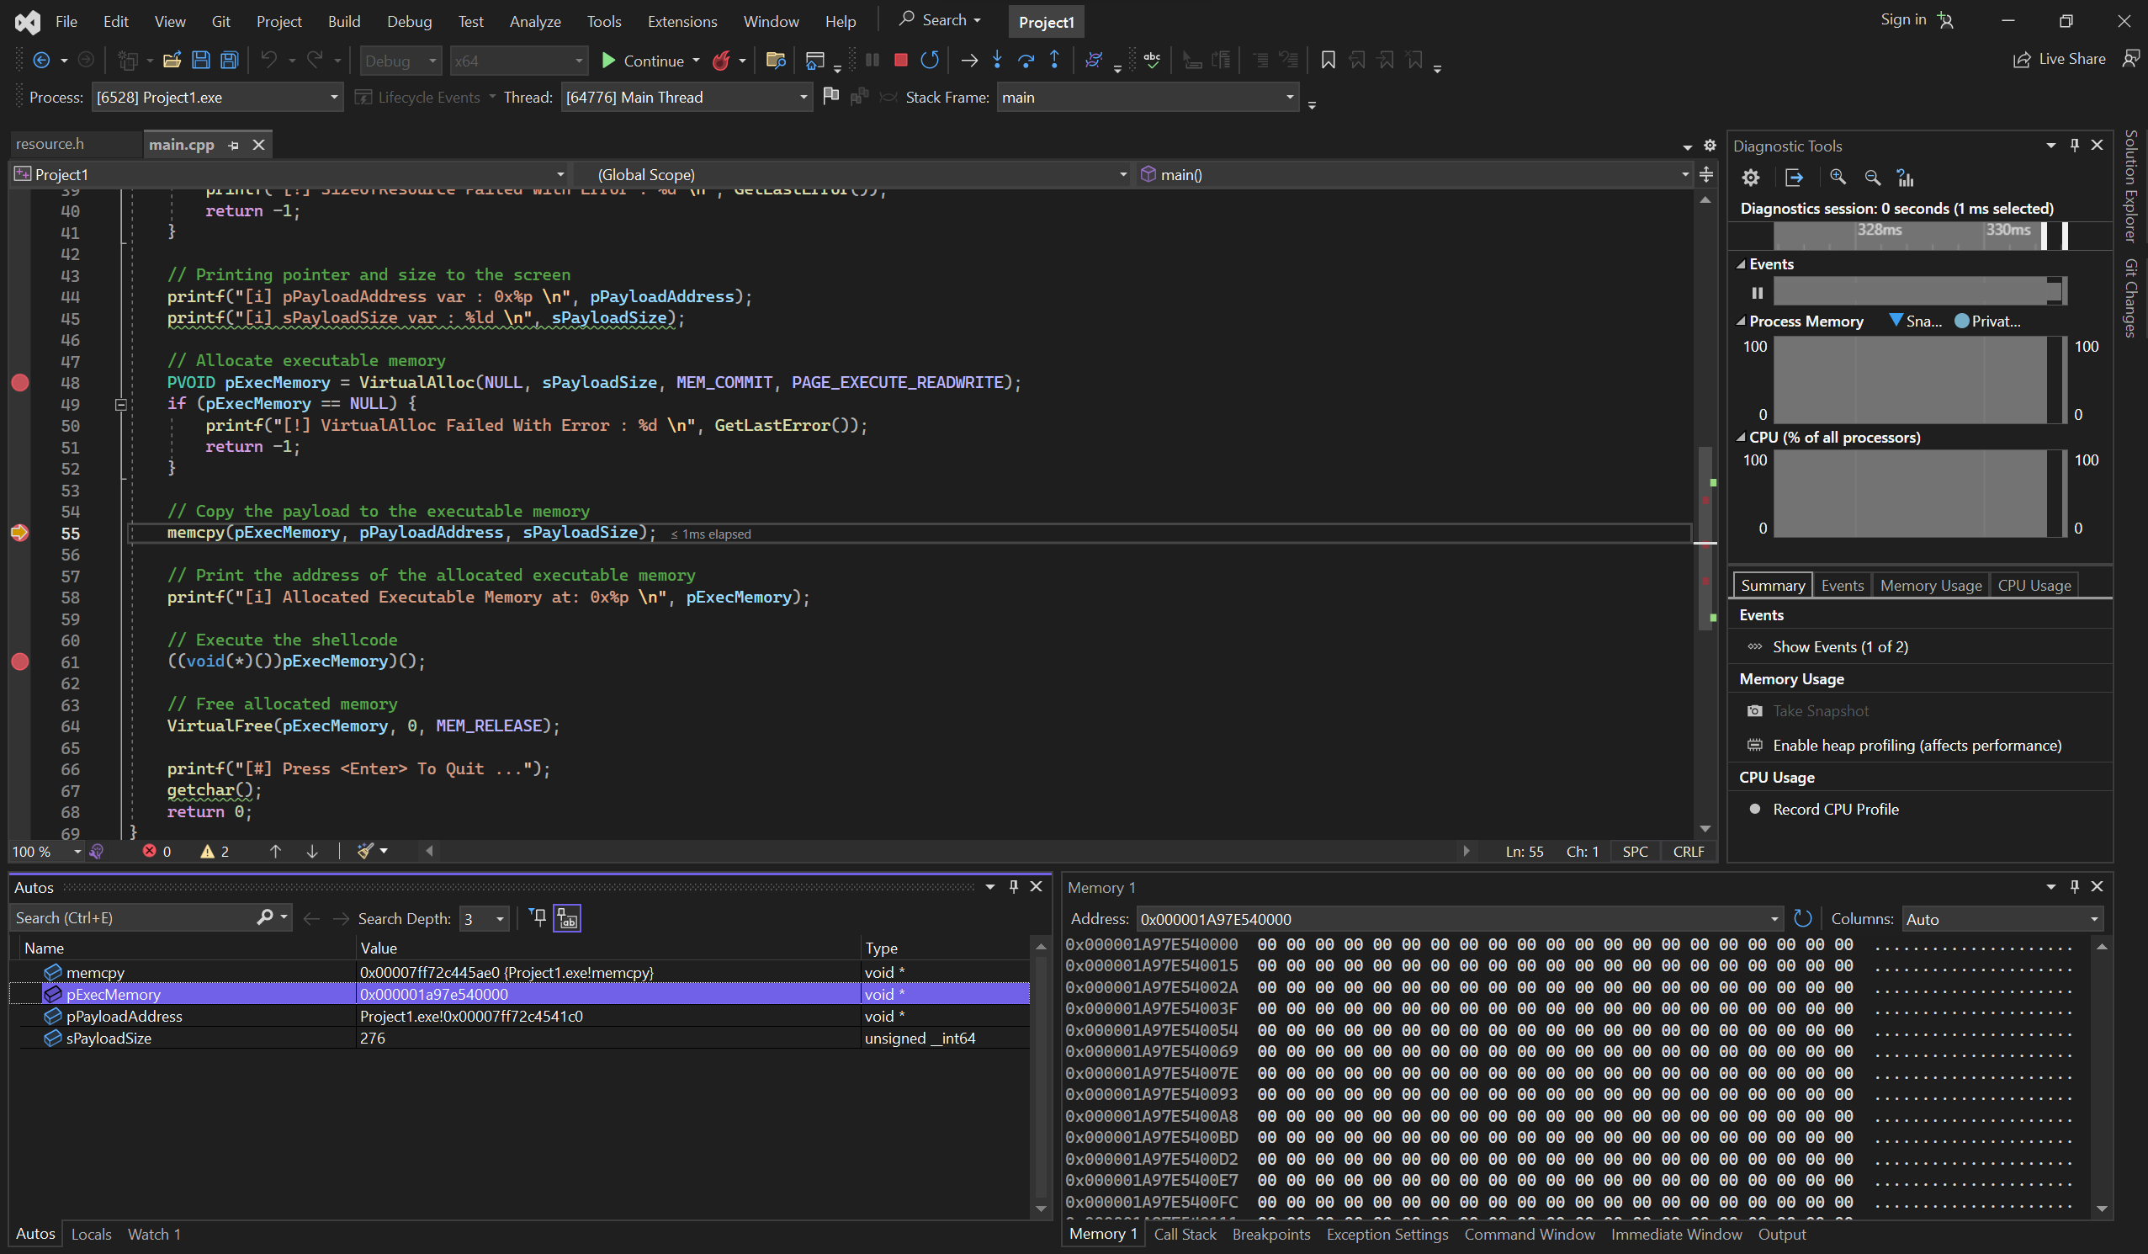Open the Search Depth dropdown
The width and height of the screenshot is (2148, 1254).
[484, 918]
